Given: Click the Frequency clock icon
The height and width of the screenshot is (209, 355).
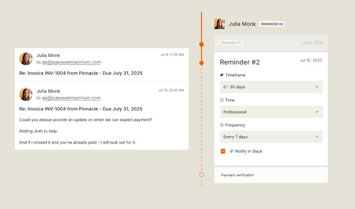Looking at the screenshot, I should click(222, 125).
